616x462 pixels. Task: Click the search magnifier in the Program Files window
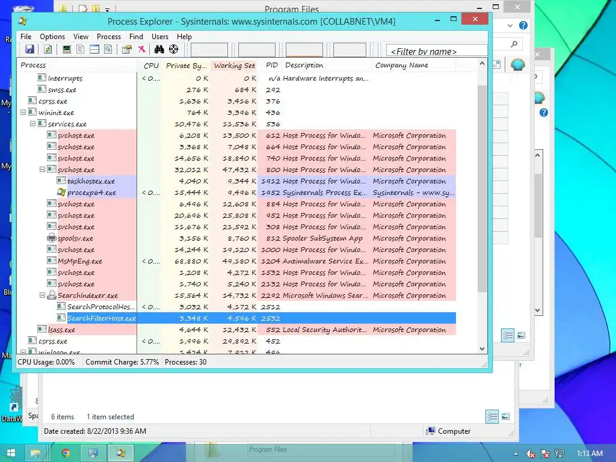[514, 44]
